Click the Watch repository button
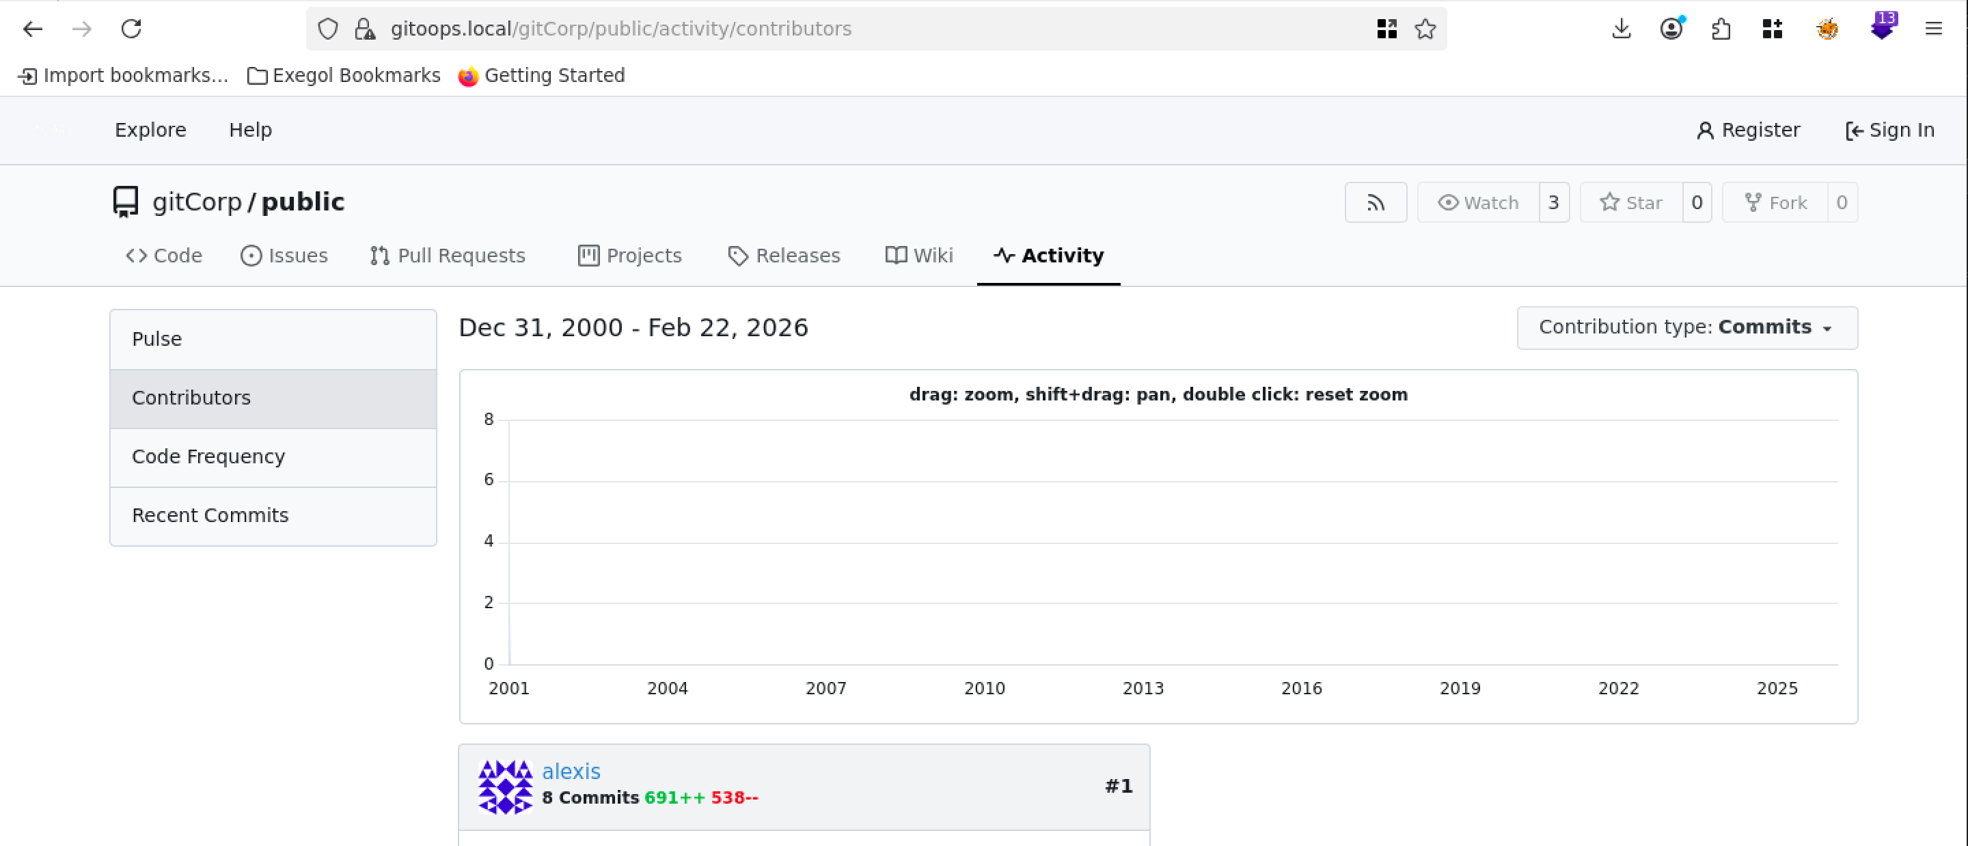 [x=1478, y=202]
